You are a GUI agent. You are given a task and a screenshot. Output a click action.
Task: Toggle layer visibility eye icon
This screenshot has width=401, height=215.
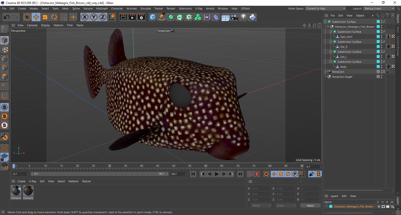tap(383, 206)
